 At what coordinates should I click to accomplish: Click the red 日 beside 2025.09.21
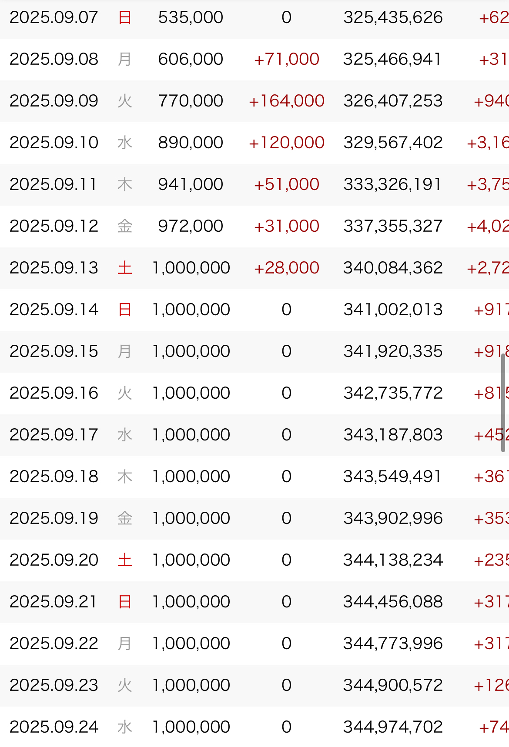pyautogui.click(x=125, y=602)
